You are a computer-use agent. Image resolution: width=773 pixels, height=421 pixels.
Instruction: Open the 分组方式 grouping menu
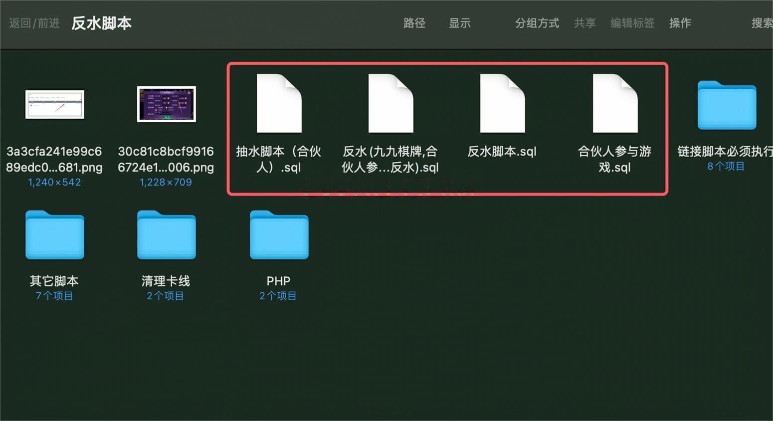(x=537, y=23)
